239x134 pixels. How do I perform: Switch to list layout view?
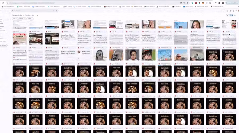(x=228, y=15)
